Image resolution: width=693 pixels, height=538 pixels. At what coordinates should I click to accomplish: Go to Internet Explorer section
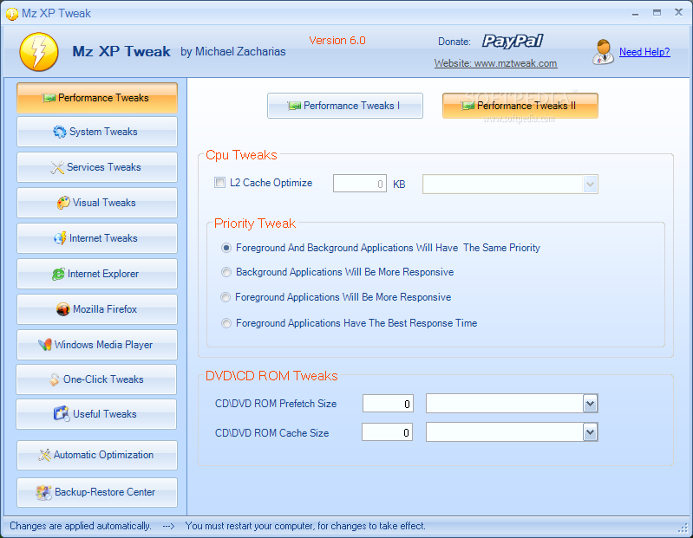[x=97, y=274]
